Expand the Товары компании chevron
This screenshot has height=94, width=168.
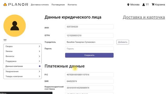coord(39,77)
